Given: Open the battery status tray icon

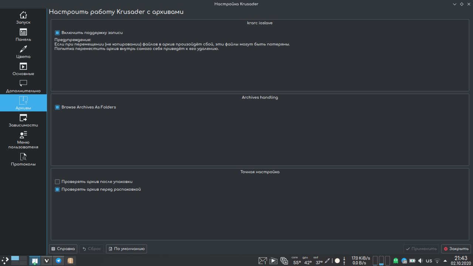Looking at the screenshot, I should [x=412, y=261].
